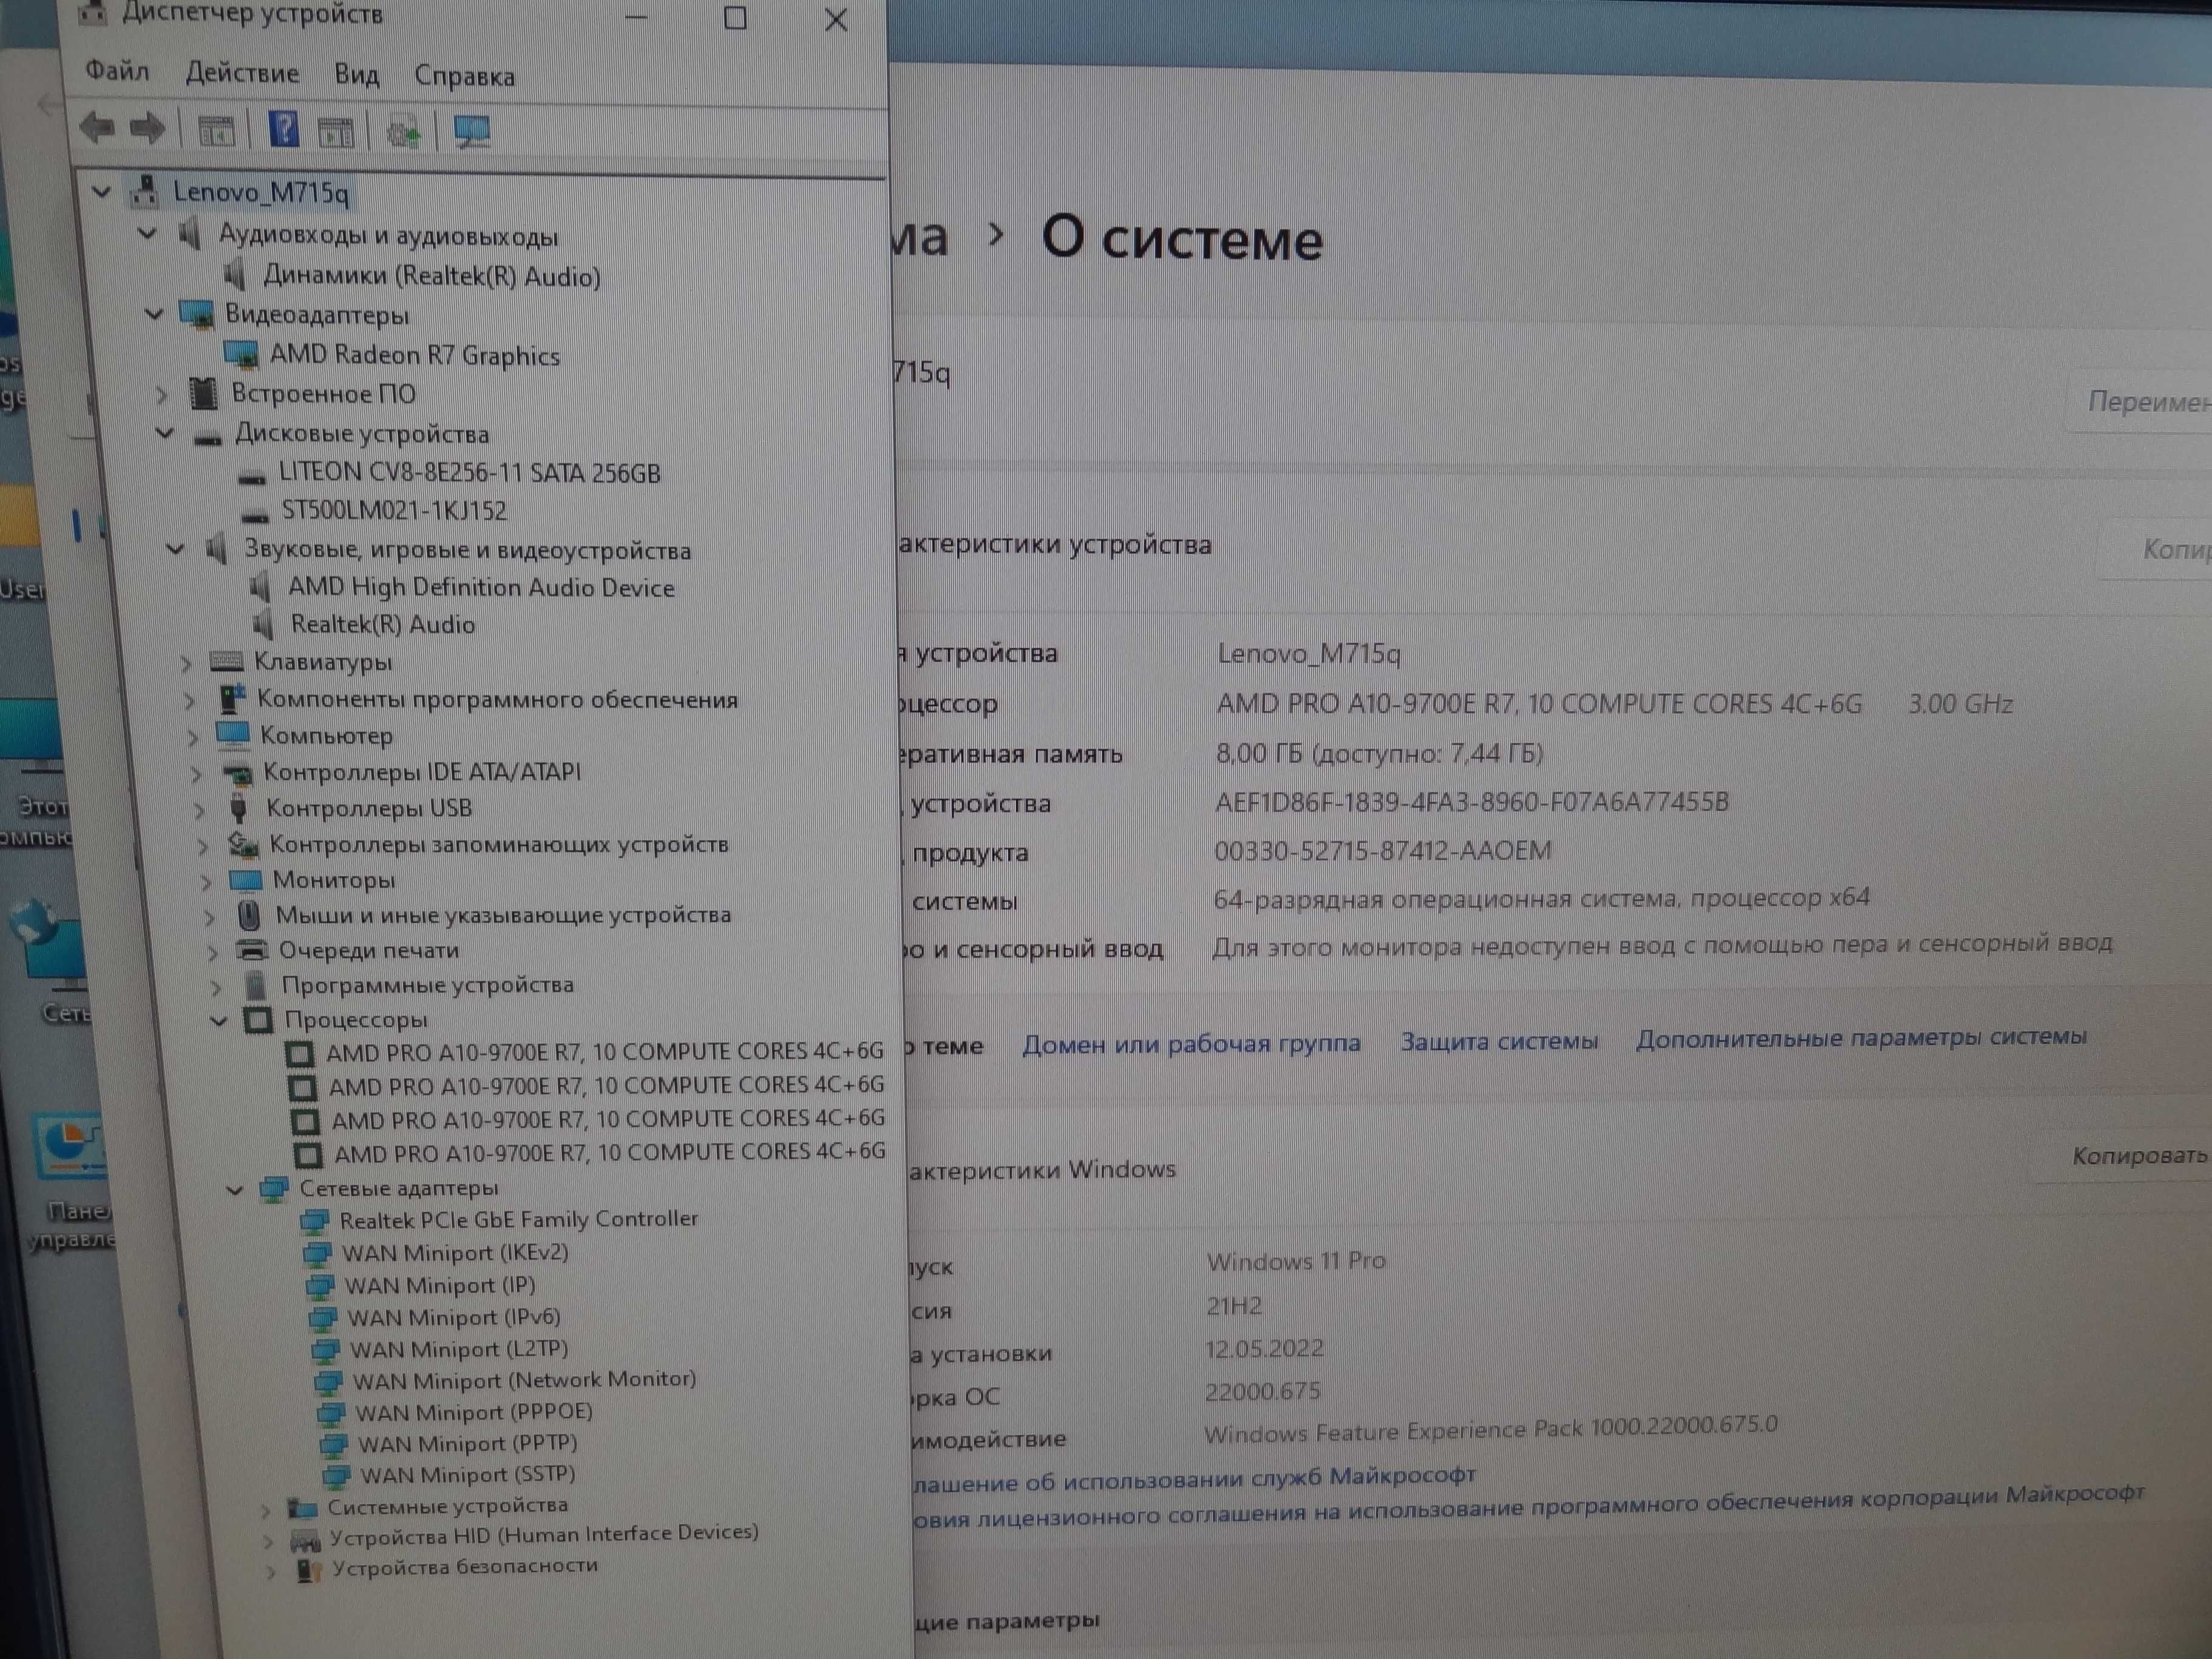Open the Вид menu
The height and width of the screenshot is (1659, 2212).
356,75
